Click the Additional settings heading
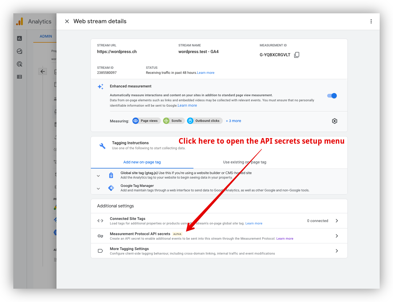The width and height of the screenshot is (393, 302). [x=115, y=206]
